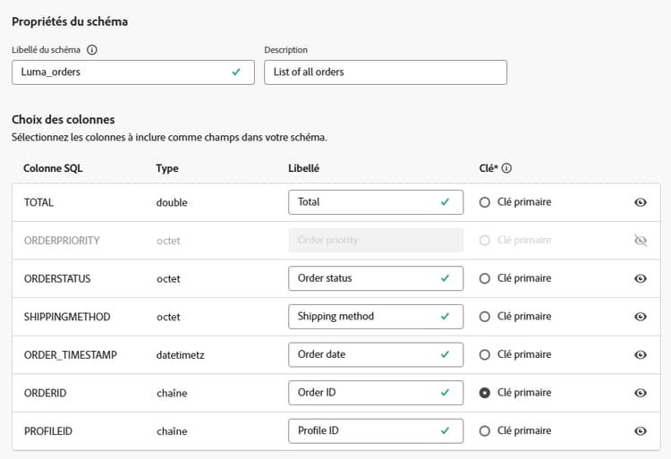Hide the TOTAL column with eye icon
671x459 pixels.
(640, 202)
